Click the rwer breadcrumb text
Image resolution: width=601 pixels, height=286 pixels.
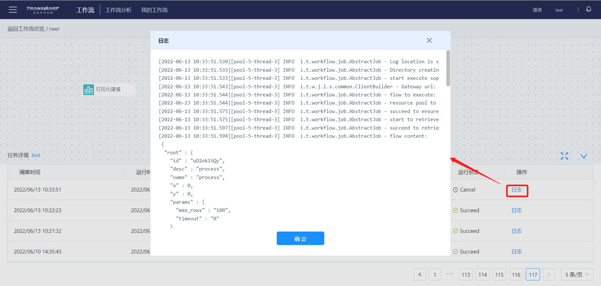[54, 29]
